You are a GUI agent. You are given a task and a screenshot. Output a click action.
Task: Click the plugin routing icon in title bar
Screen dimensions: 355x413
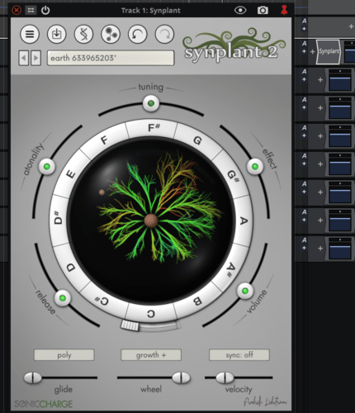coord(31,11)
